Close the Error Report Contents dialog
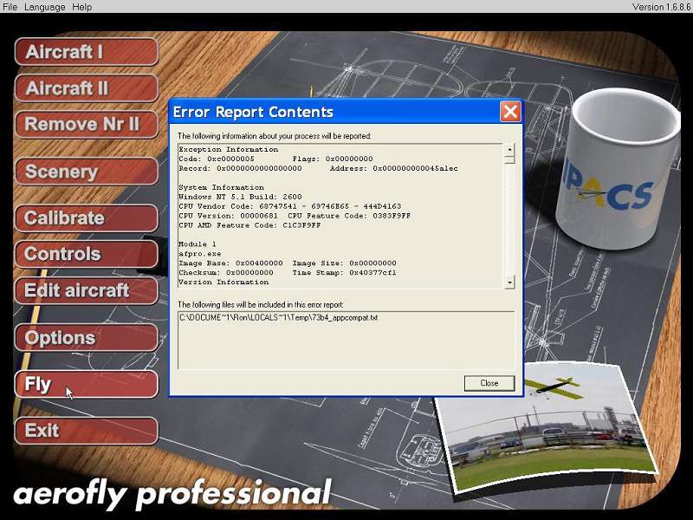693x520 pixels. 489,383
